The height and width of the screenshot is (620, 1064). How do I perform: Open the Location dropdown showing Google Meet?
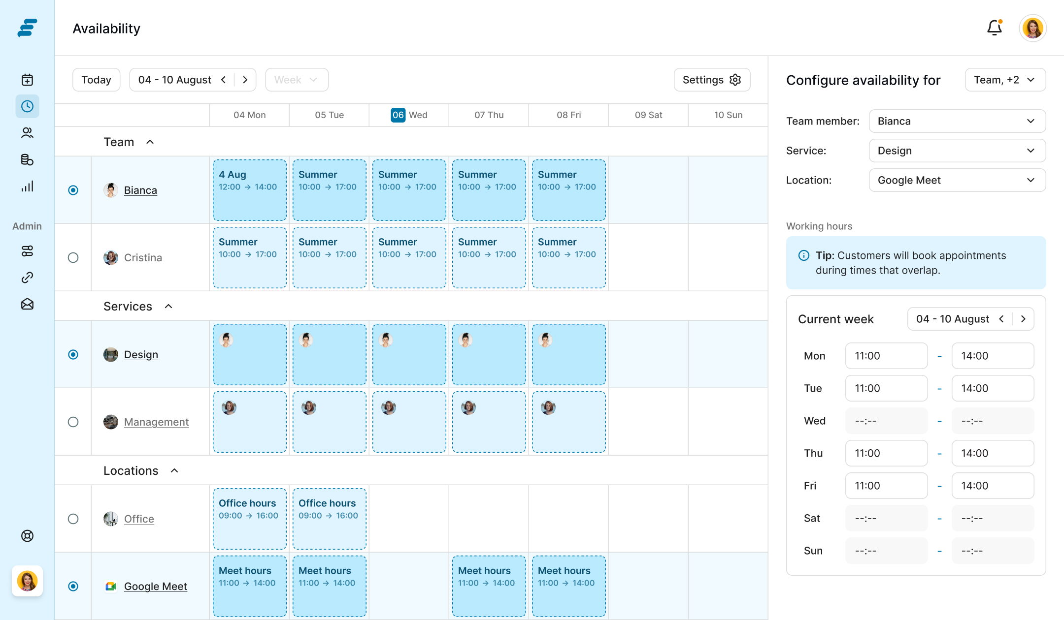click(957, 180)
